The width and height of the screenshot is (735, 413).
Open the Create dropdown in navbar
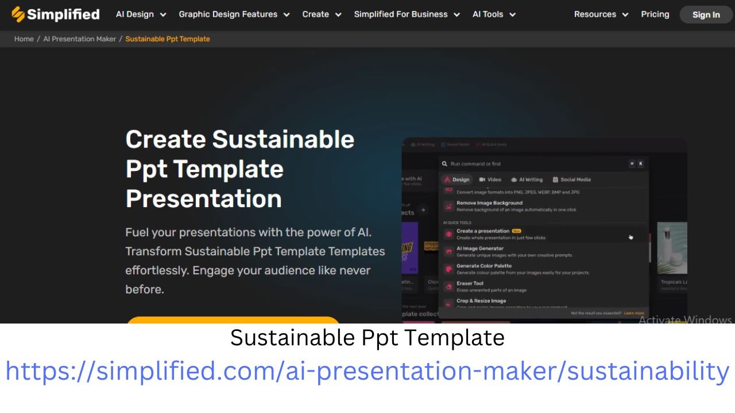[x=322, y=14]
